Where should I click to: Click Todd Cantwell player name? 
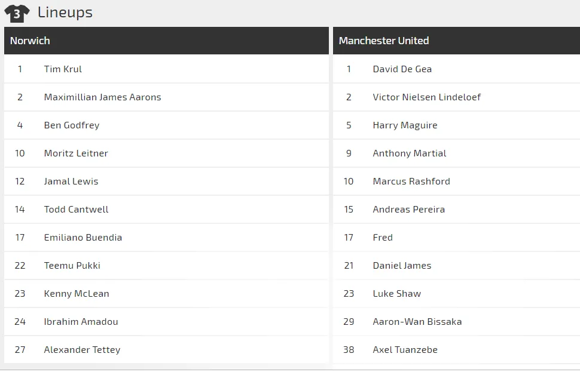point(76,210)
